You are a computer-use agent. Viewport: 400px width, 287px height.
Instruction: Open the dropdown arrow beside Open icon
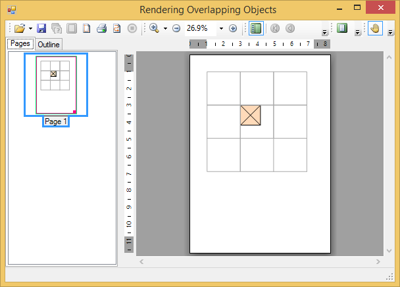30,28
